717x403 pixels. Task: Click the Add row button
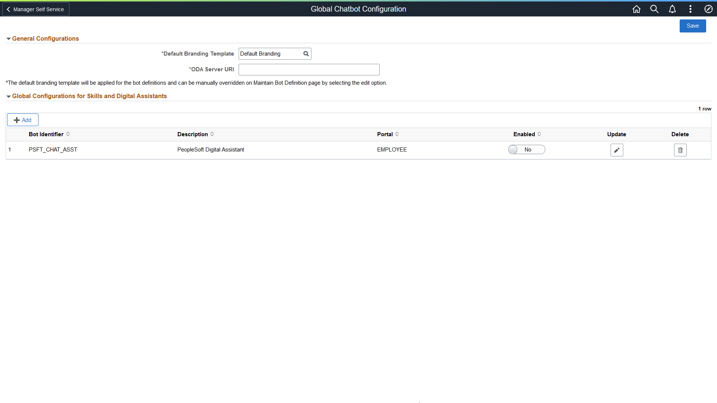click(x=22, y=120)
